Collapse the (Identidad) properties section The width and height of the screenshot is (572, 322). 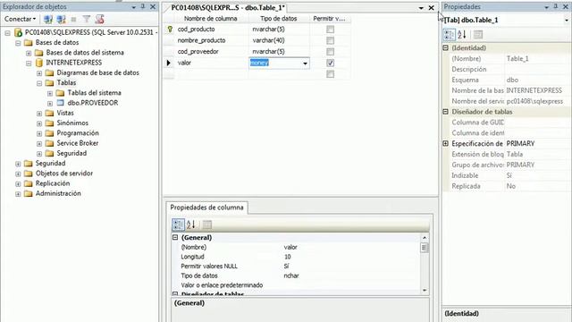[445, 47]
